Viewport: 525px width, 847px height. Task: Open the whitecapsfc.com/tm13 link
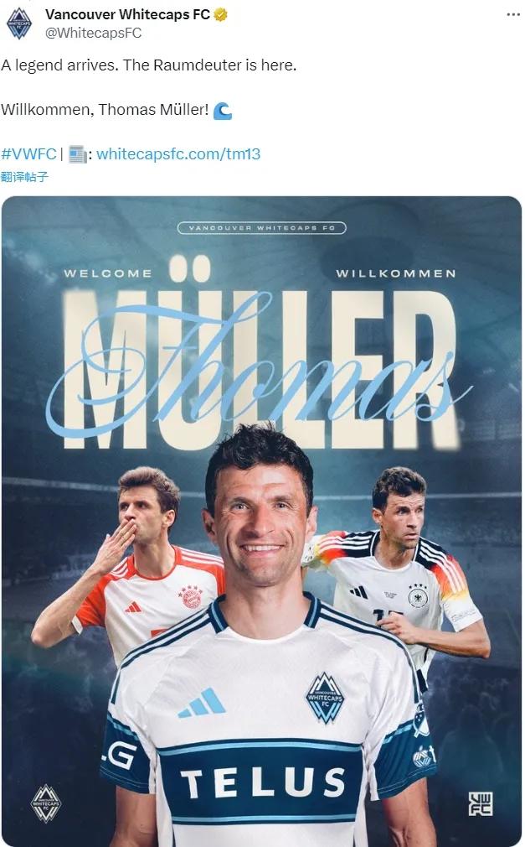[x=178, y=154]
